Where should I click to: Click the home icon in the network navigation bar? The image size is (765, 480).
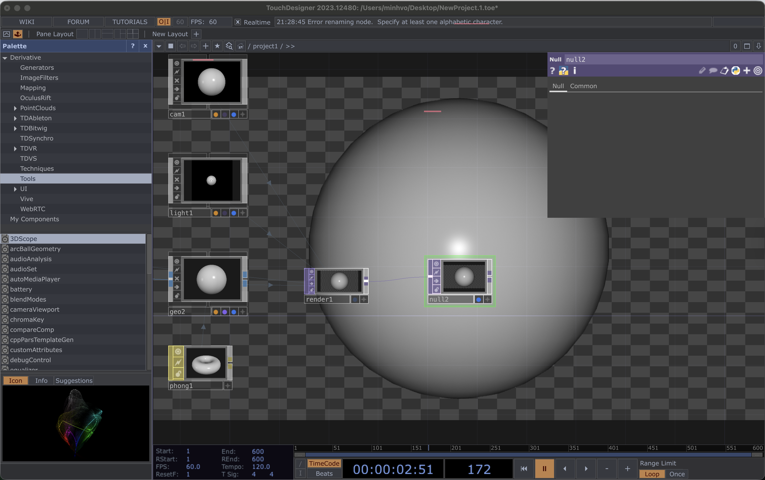241,46
